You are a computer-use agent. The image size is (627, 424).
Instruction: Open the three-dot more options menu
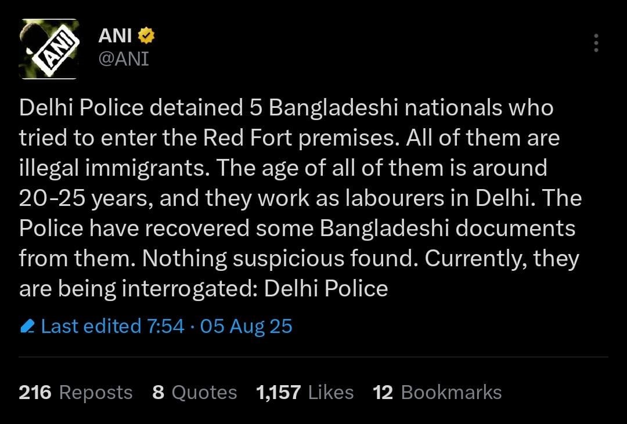click(x=596, y=43)
